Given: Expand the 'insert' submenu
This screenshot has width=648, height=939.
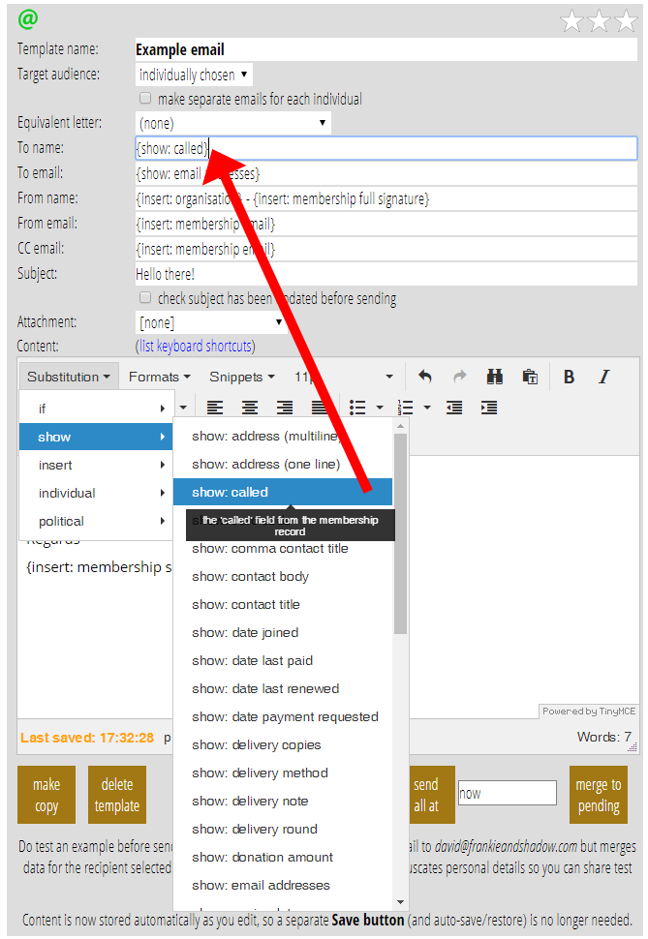Looking at the screenshot, I should point(96,465).
